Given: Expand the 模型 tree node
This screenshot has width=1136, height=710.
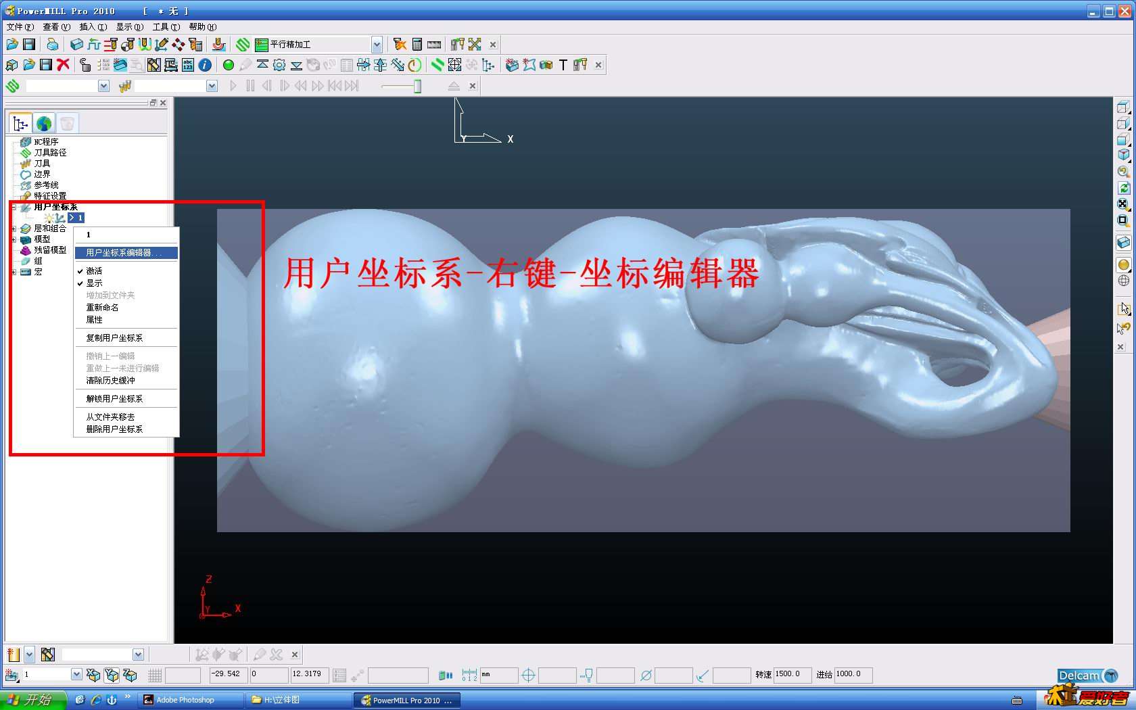Looking at the screenshot, I should pyautogui.click(x=14, y=239).
